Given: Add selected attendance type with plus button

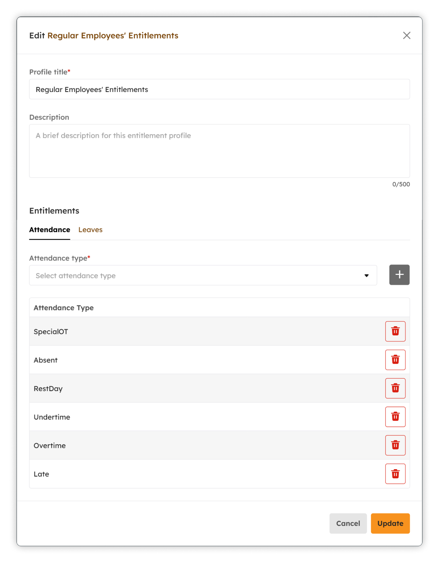Looking at the screenshot, I should (399, 275).
